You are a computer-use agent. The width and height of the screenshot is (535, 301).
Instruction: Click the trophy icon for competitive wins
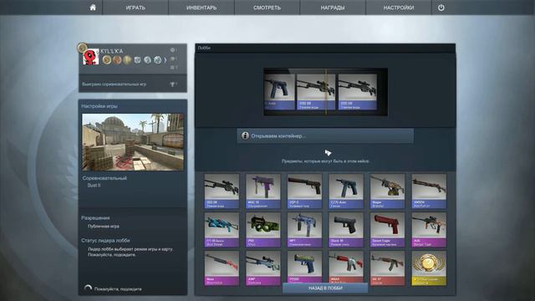point(173,84)
